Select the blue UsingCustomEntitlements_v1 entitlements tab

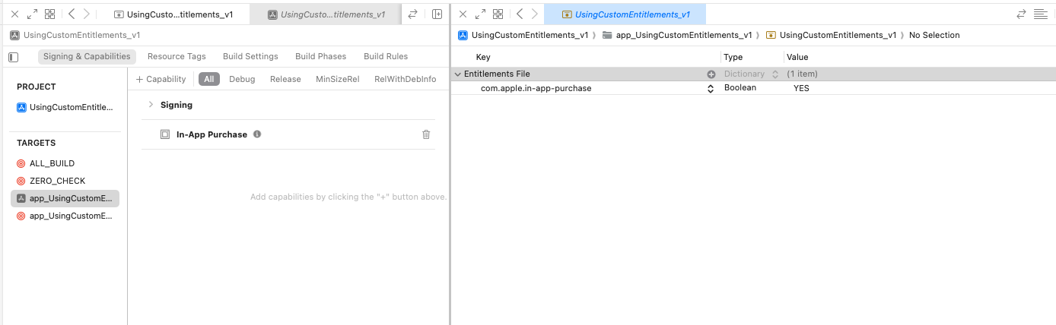click(x=625, y=14)
